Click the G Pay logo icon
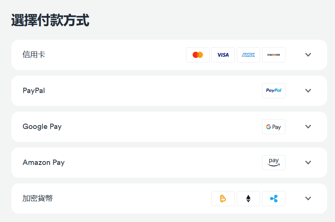The width and height of the screenshot is (335, 222). (x=274, y=127)
